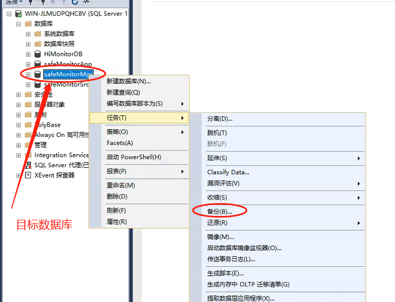
Task: Choose 生成脚本(E)... from the submenu
Action: click(225, 273)
